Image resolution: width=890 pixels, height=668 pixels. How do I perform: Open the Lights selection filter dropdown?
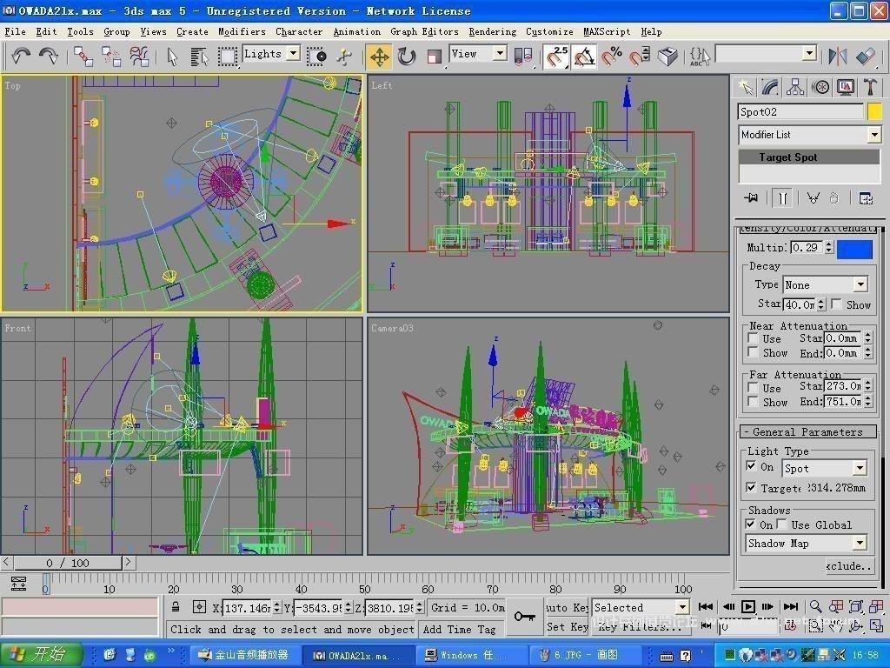tap(294, 53)
